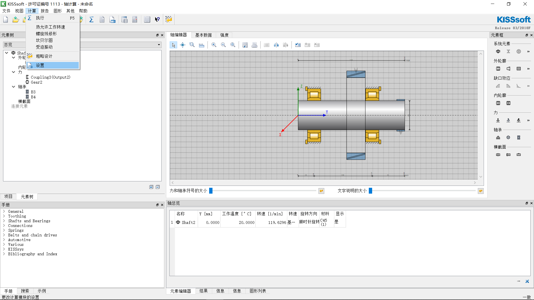
Task: Open the calculator table toolbar icon
Action: click(135, 19)
